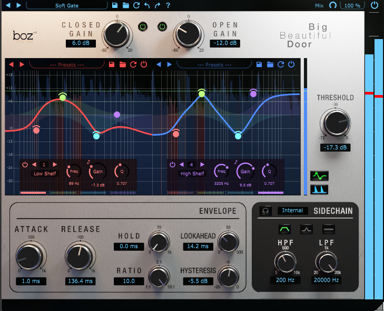Click the Closed Gain knob

116,34
